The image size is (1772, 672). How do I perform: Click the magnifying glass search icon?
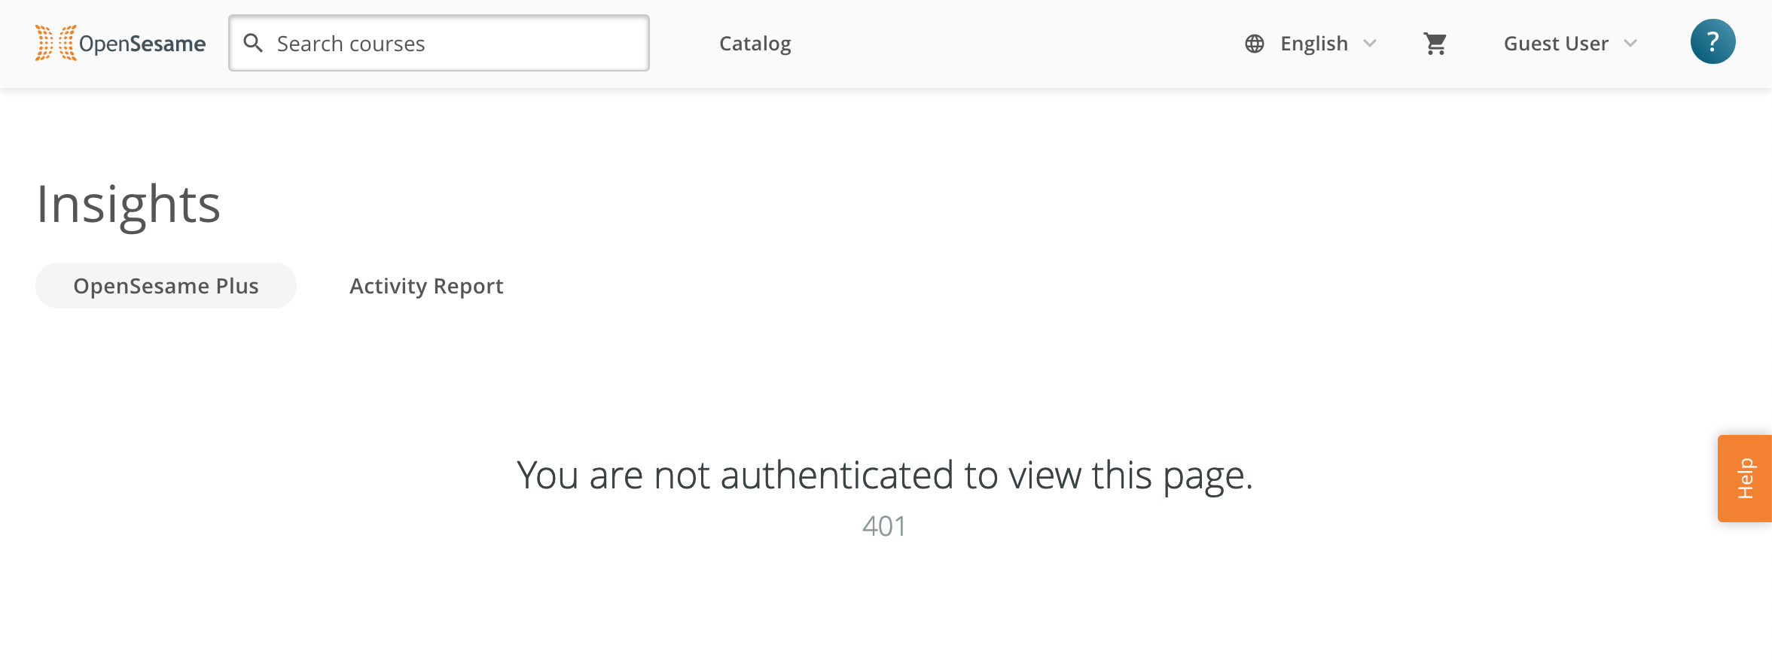click(x=254, y=43)
